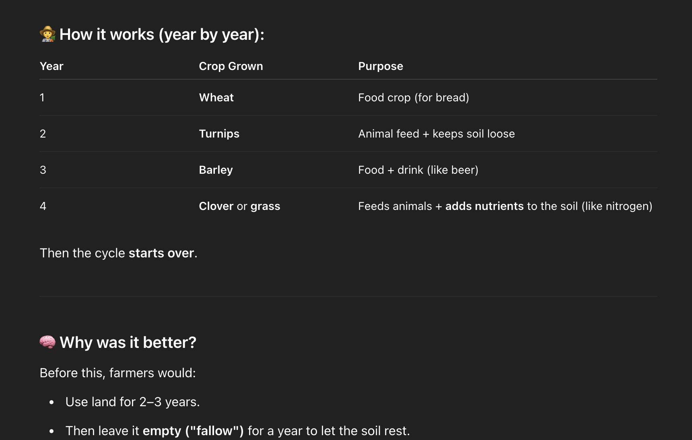This screenshot has width=692, height=440.
Task: Click the 'Purpose' column header
Action: click(381, 66)
